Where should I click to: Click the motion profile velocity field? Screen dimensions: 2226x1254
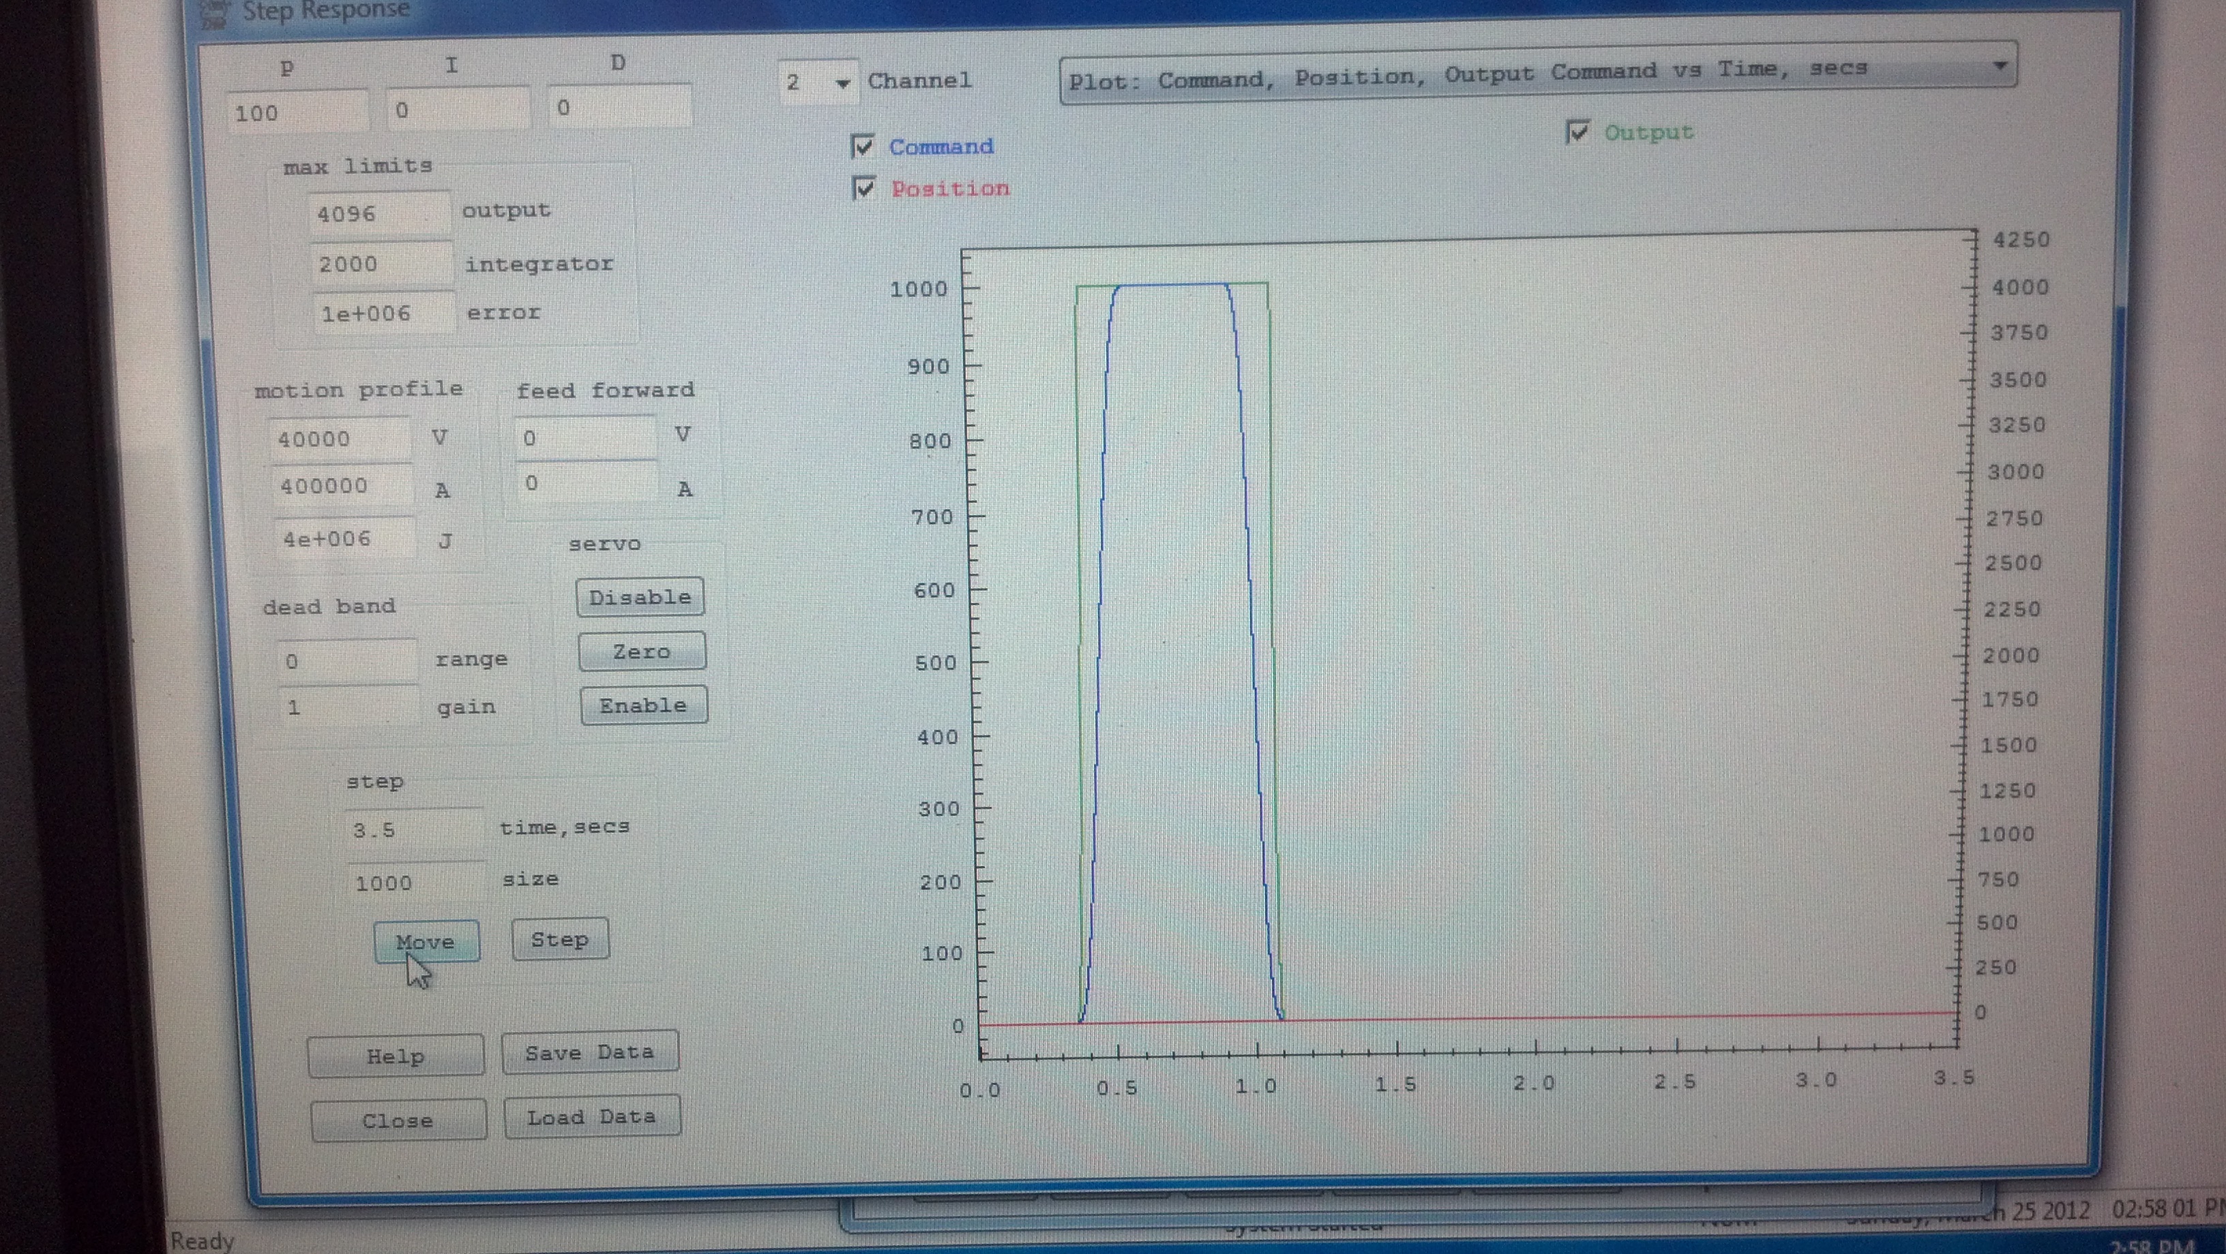339,439
